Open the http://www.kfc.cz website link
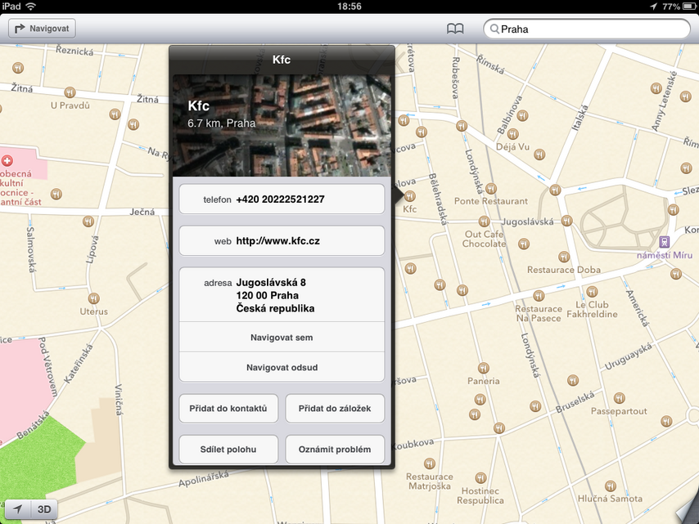This screenshot has height=524, width=699. (282, 240)
